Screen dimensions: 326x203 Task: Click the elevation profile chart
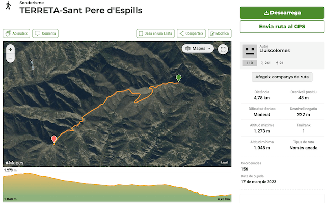(x=117, y=186)
